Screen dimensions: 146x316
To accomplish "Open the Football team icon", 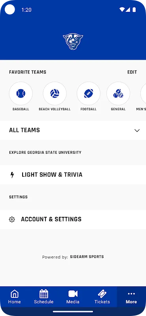I will point(89,94).
